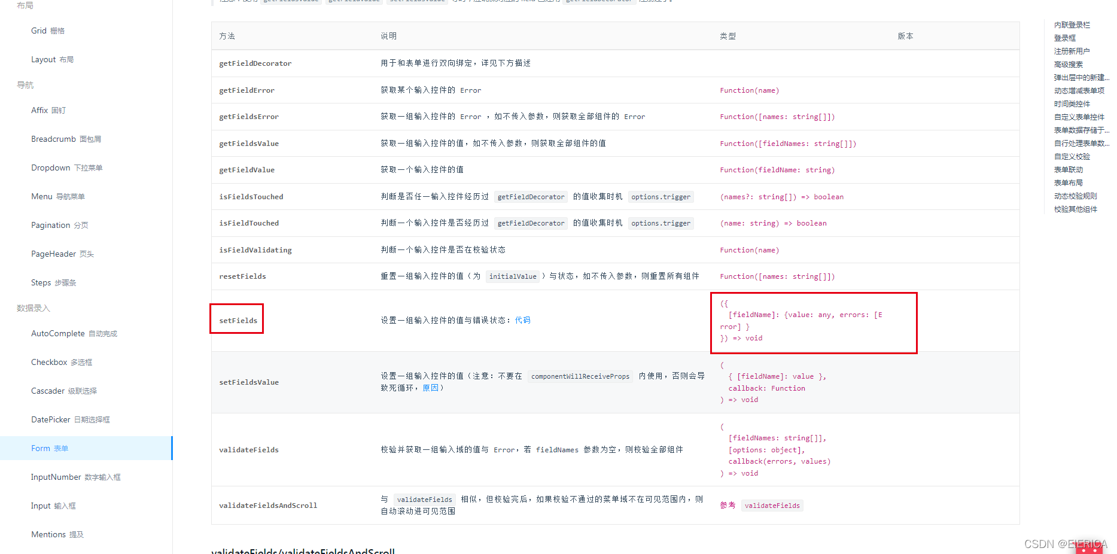Jump to 表单联动 anchor
The height and width of the screenshot is (554, 1117).
1069,169
